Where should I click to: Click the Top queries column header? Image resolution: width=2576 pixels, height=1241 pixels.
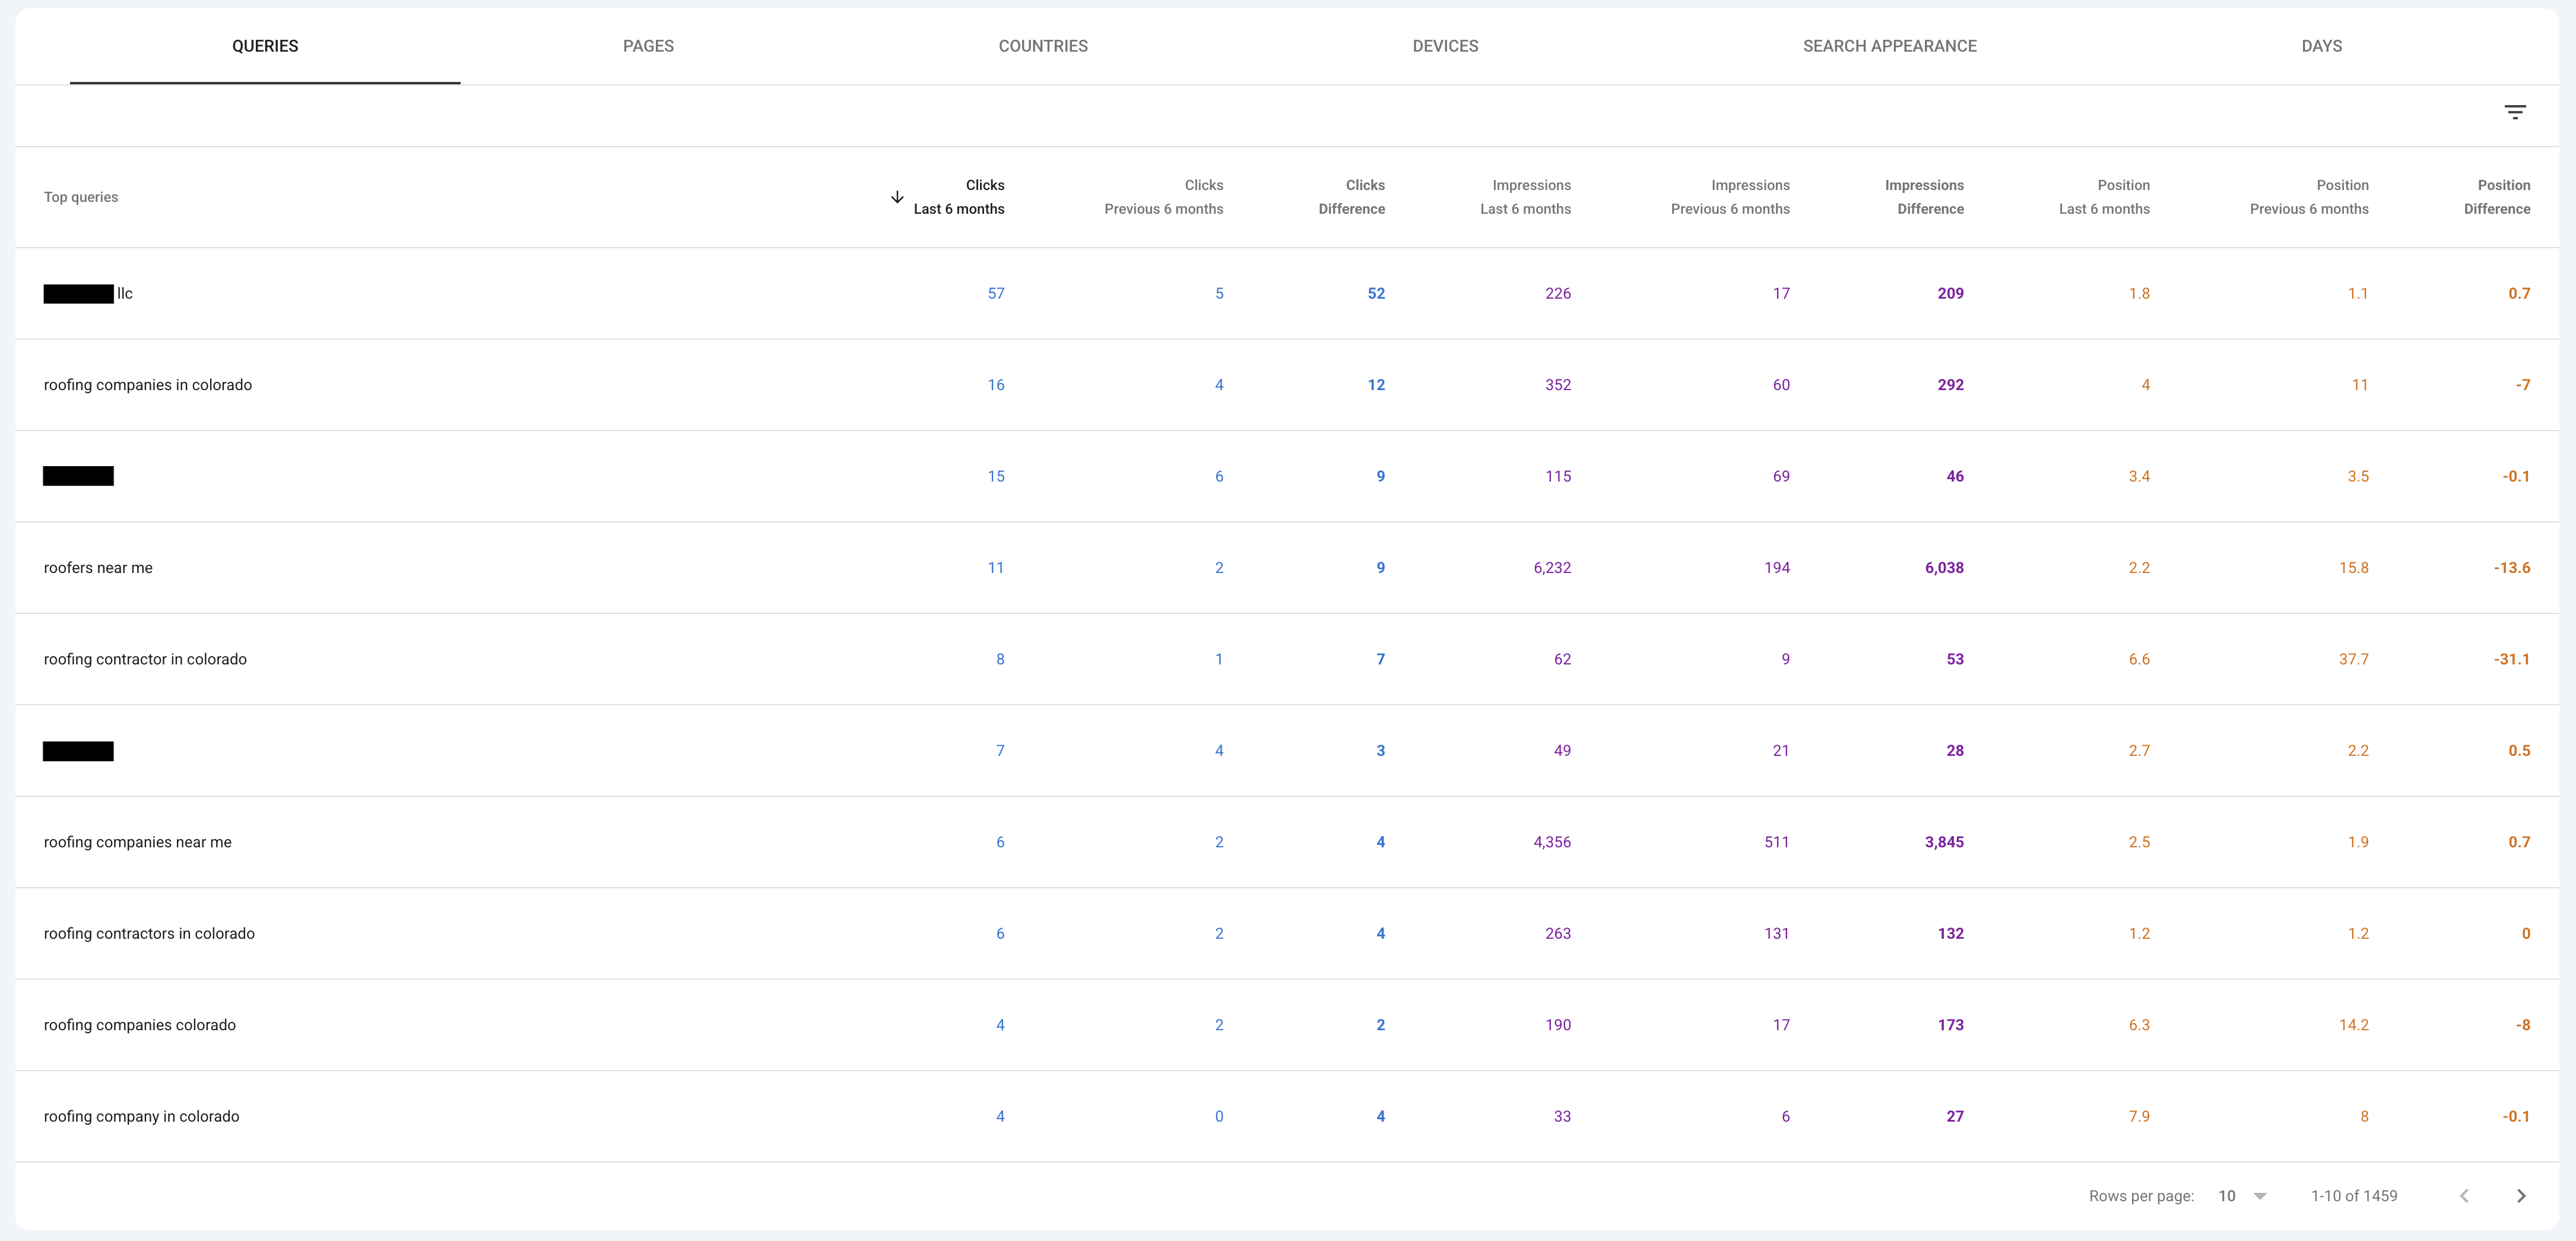[81, 197]
